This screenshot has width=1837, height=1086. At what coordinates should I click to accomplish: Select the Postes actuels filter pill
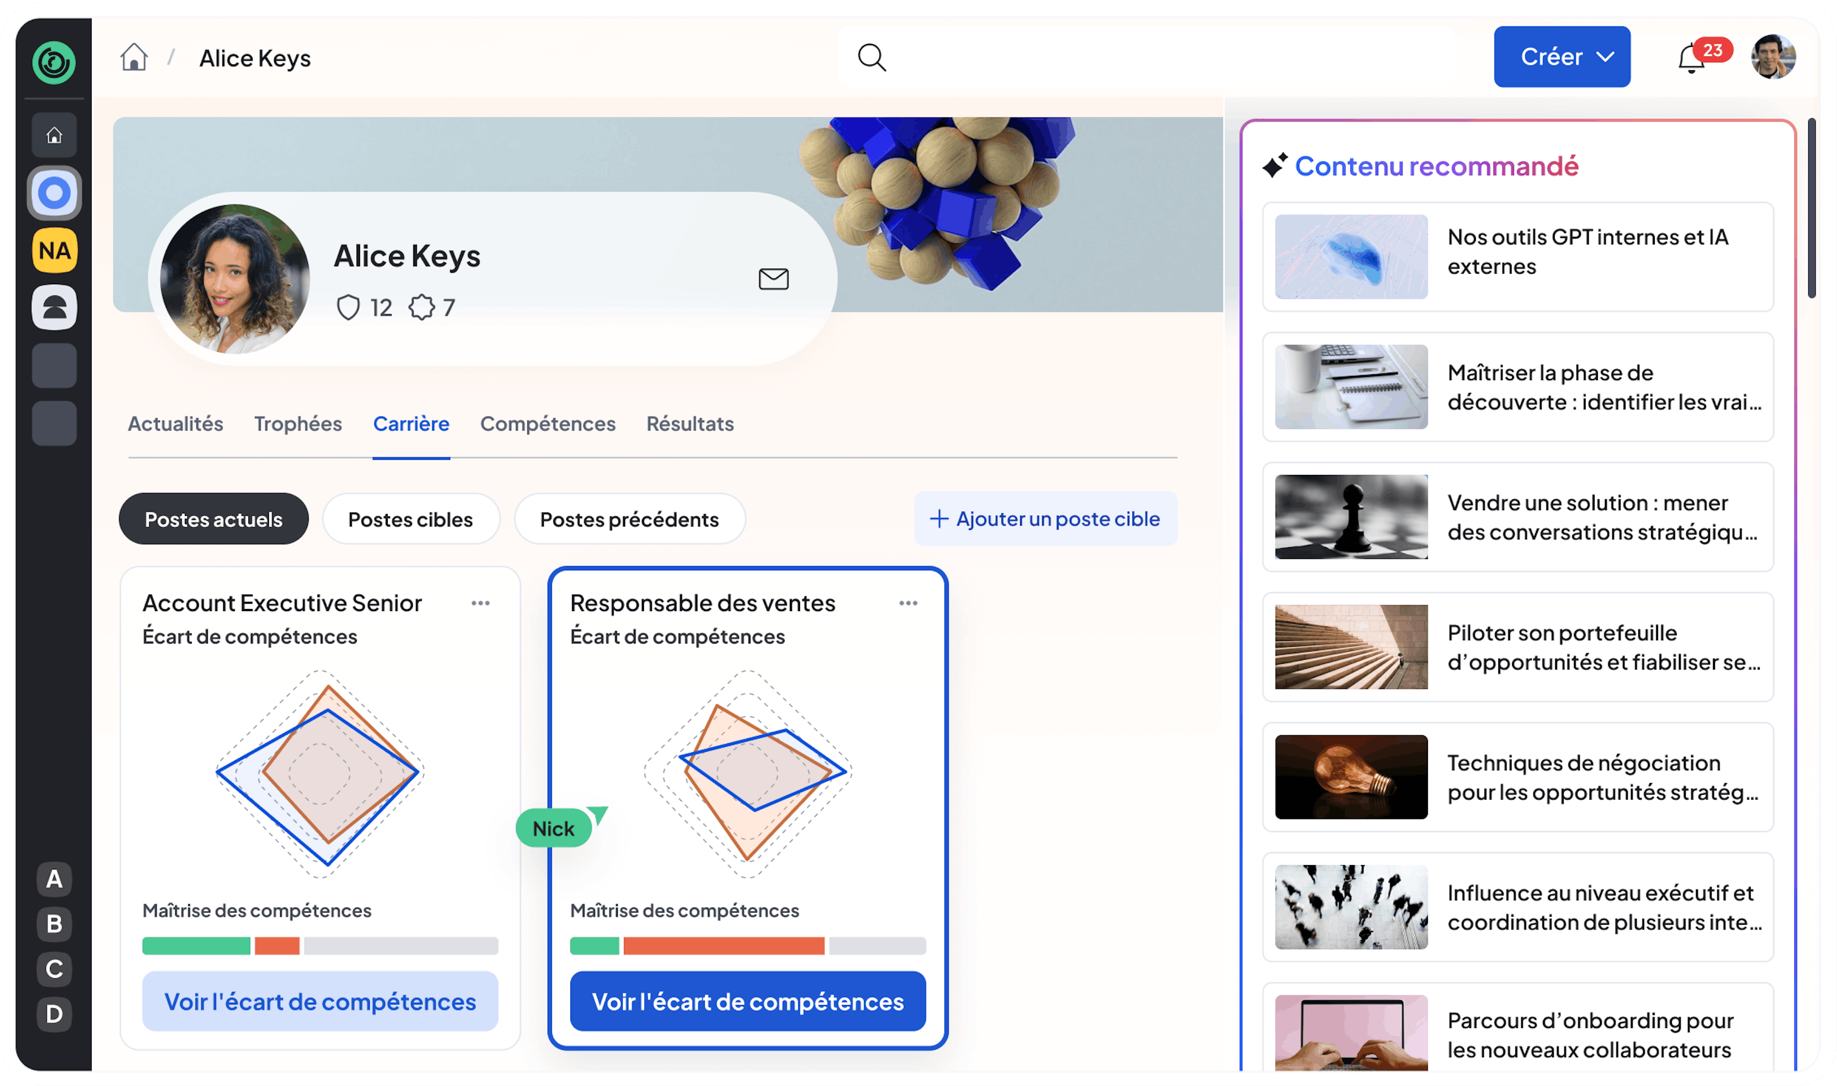pos(213,519)
